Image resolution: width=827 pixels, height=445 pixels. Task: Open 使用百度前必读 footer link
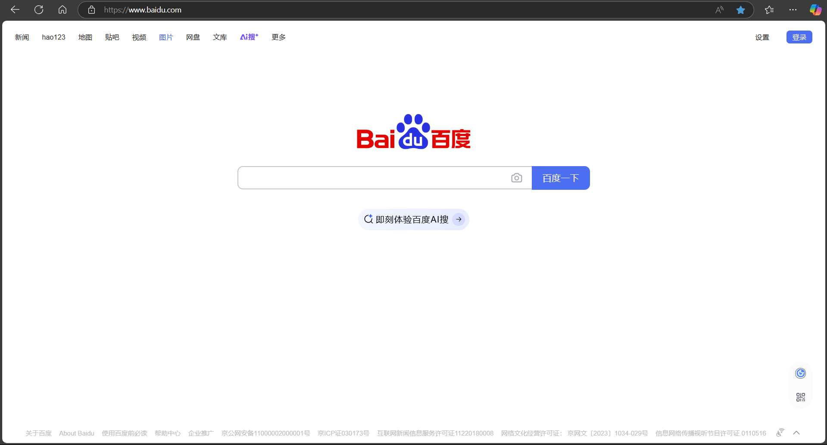click(125, 433)
